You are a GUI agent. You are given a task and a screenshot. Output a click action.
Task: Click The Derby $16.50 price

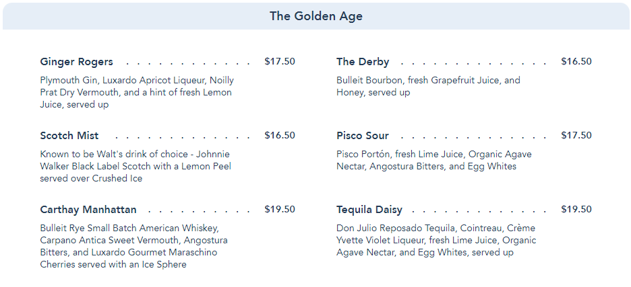click(576, 62)
